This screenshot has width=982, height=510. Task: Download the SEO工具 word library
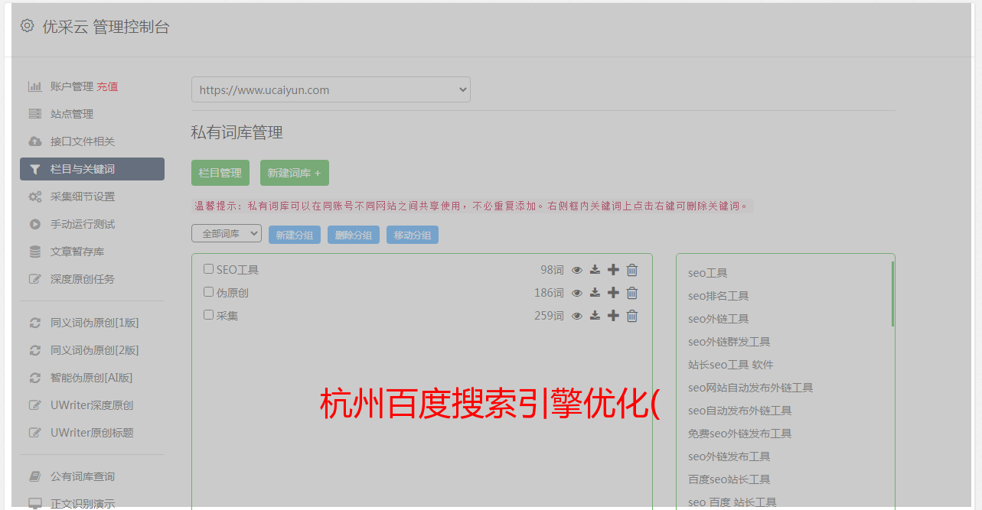pyautogui.click(x=595, y=270)
